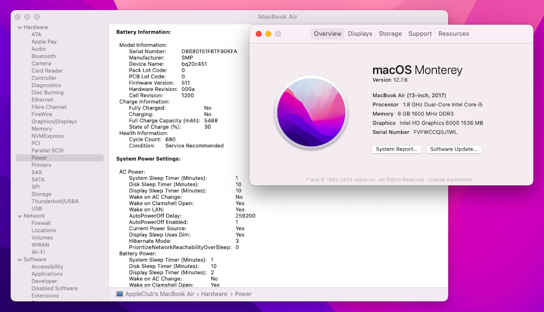The width and height of the screenshot is (544, 312).
Task: Collapse the Software section in sidebar
Action: coord(20,259)
